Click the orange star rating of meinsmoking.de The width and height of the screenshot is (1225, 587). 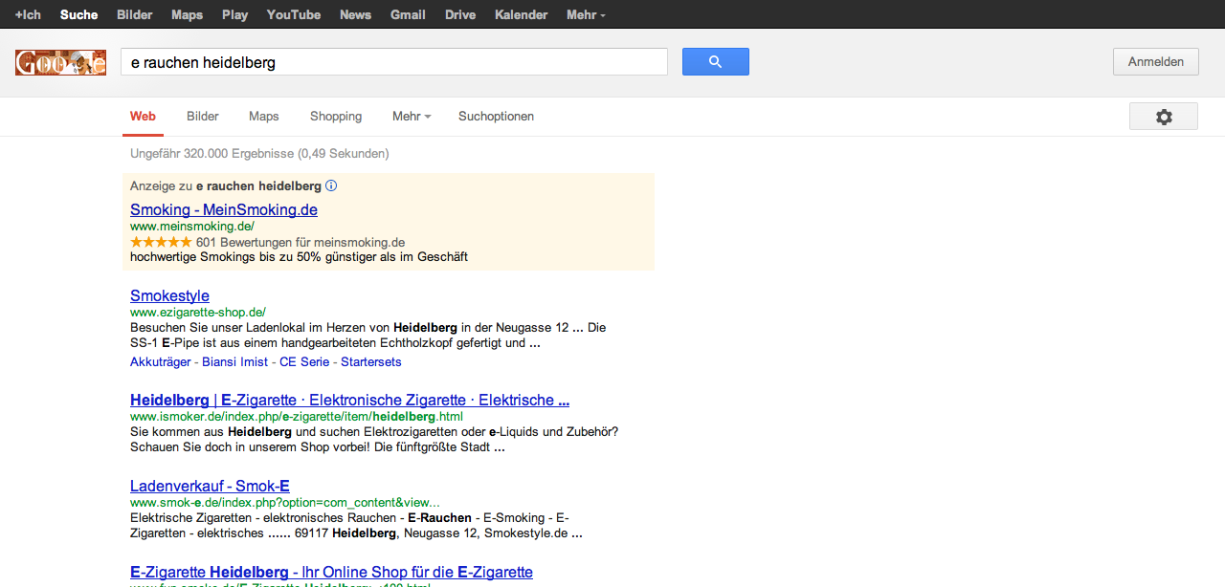pyautogui.click(x=161, y=243)
